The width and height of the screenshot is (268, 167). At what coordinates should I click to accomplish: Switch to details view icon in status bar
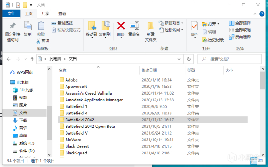(254, 161)
